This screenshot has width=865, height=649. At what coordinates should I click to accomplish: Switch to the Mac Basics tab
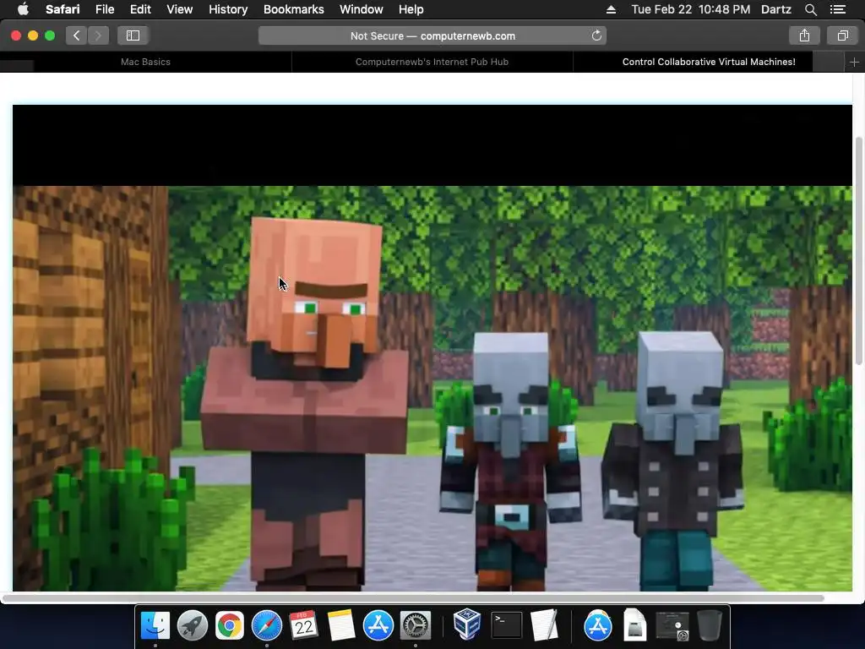(145, 62)
